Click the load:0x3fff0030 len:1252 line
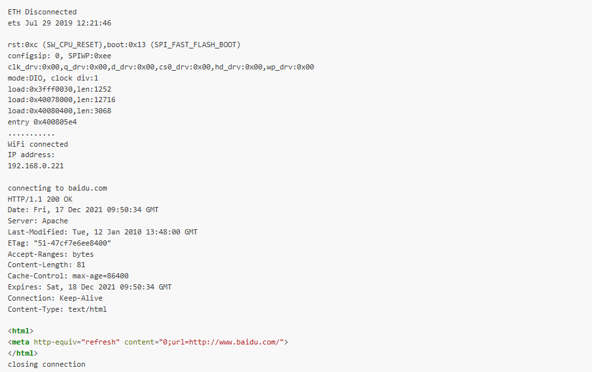Screen dimensions: 592x372 (60, 89)
